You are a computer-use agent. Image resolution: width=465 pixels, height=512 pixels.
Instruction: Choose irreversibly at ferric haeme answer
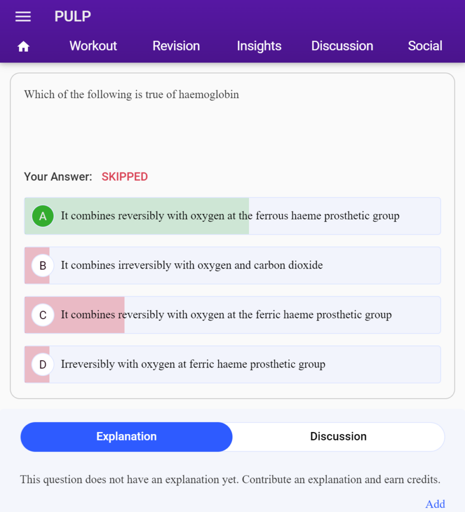(232, 364)
